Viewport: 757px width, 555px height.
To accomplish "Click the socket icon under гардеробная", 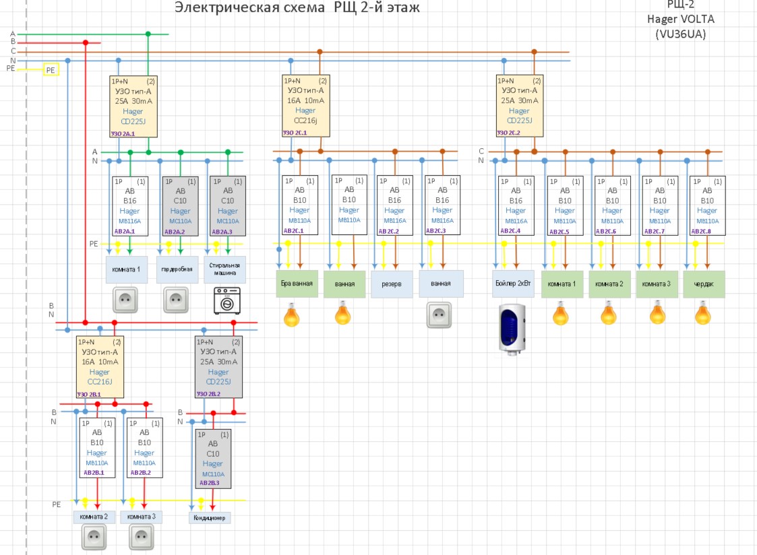I will tap(176, 300).
